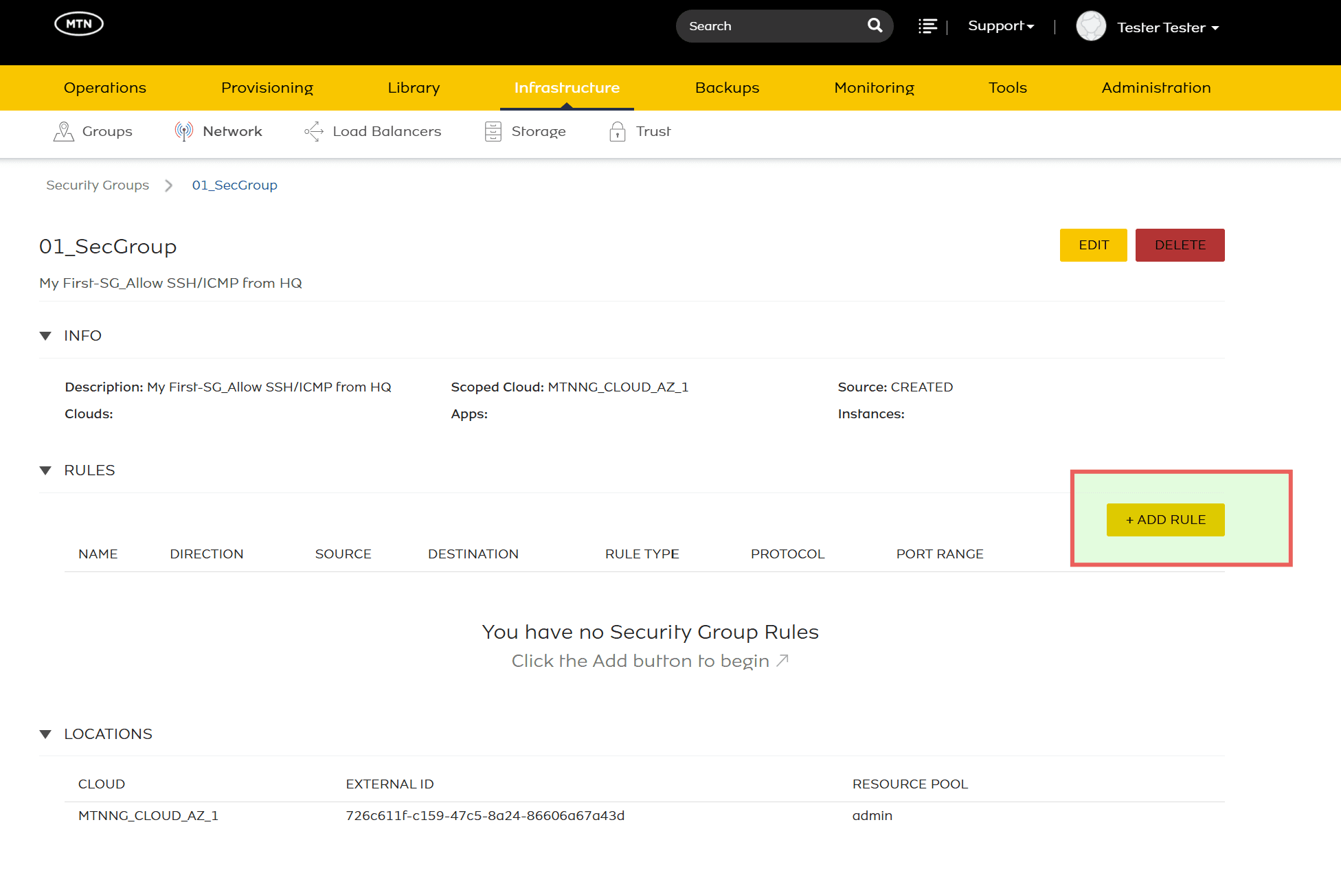Open Storage via its cabinet icon

coord(493,131)
